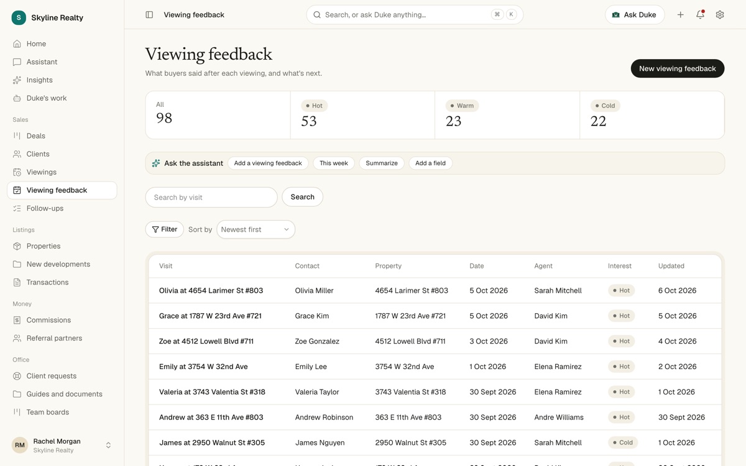Click the contact James Nguyen

coord(320,443)
